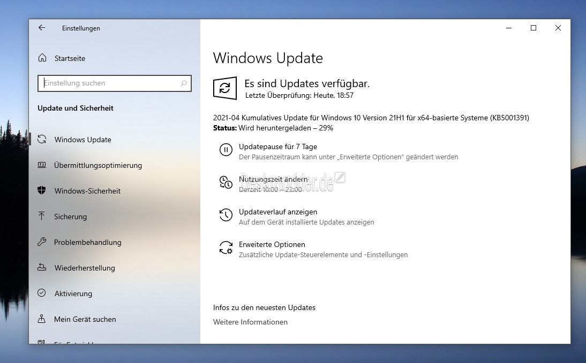Viewport: 586px width, 363px height.
Task: Open Erweiterte Optionen
Action: coord(272,244)
